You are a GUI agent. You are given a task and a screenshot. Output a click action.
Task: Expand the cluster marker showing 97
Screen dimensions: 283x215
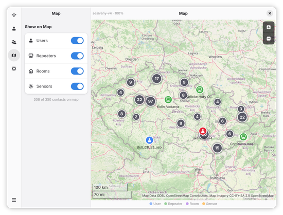(x=151, y=101)
